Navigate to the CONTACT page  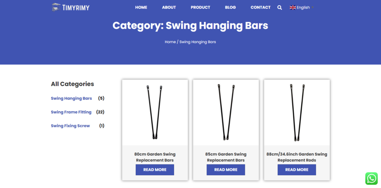tap(260, 7)
